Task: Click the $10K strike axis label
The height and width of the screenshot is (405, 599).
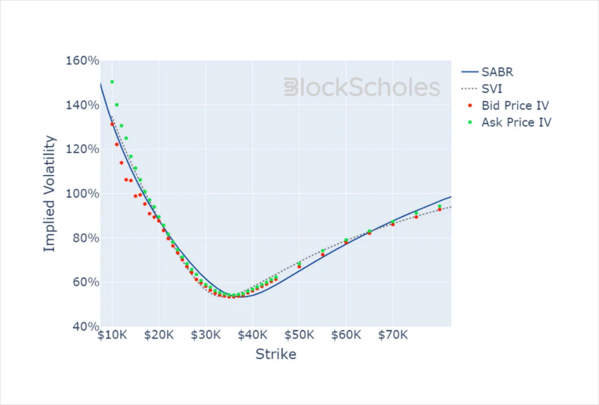Action: coord(112,335)
